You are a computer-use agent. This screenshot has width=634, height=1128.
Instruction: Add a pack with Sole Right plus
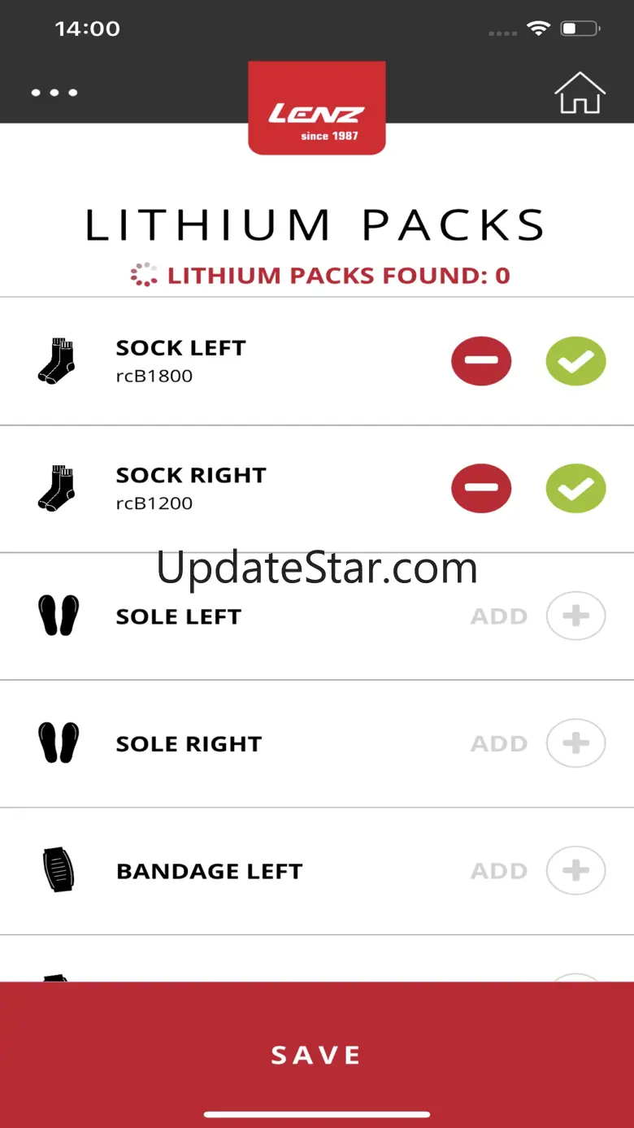pyautogui.click(x=575, y=743)
